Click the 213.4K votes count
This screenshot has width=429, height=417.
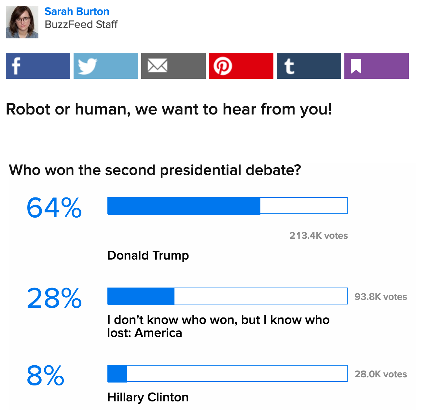(x=318, y=235)
